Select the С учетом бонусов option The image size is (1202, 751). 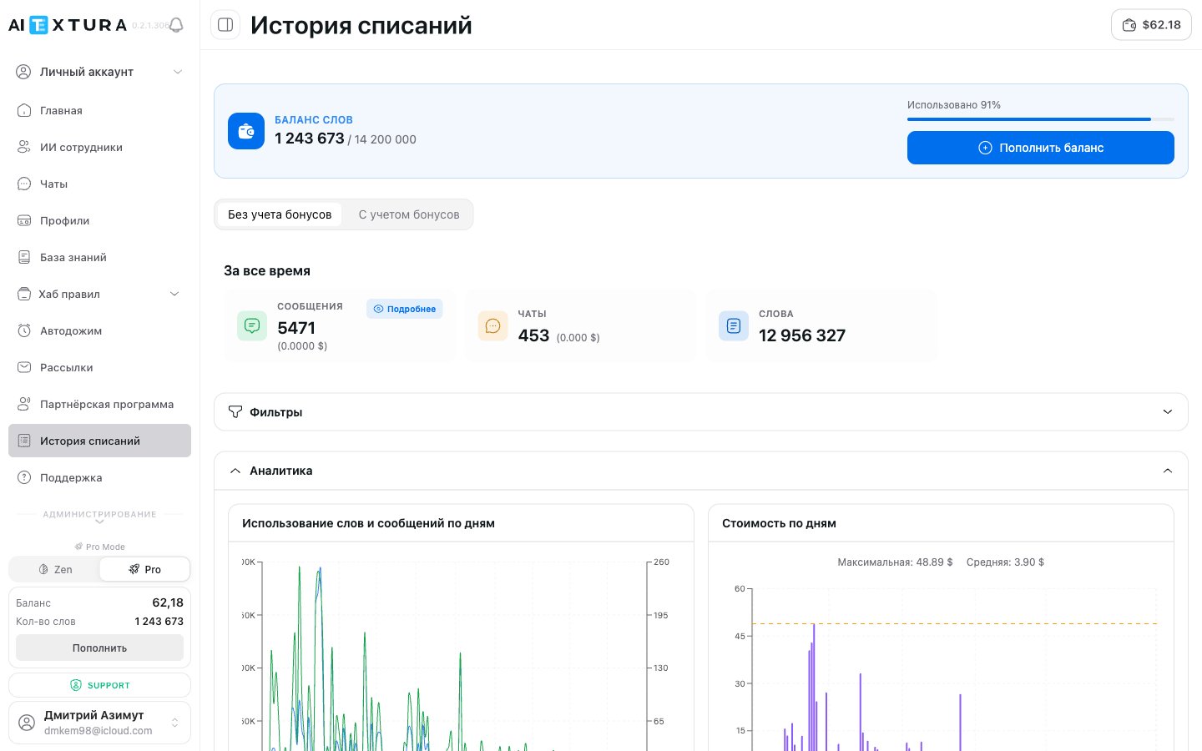[409, 214]
